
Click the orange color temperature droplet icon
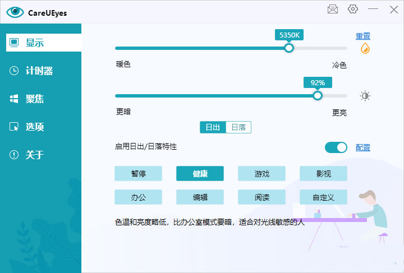[365, 48]
